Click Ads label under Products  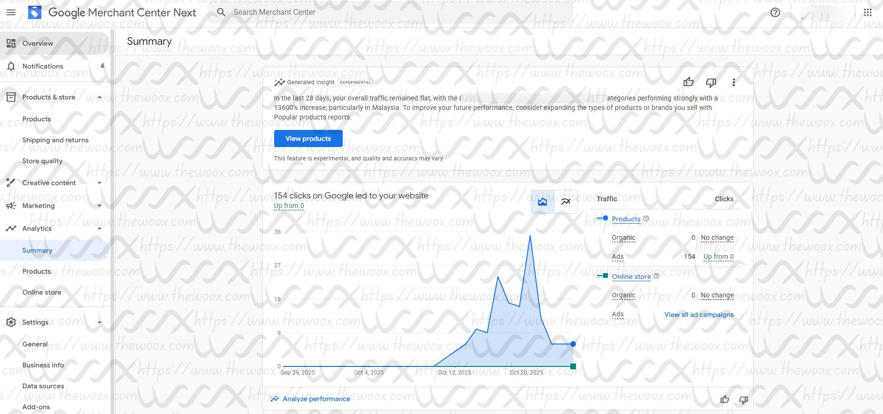[x=617, y=256]
